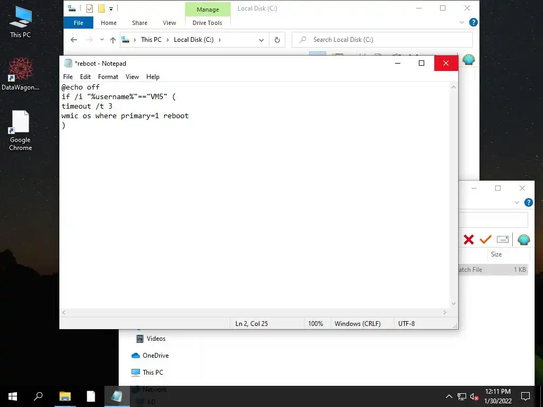This screenshot has width=543, height=407.
Task: Click the email icon in second Explorer toolbar
Action: pos(503,239)
